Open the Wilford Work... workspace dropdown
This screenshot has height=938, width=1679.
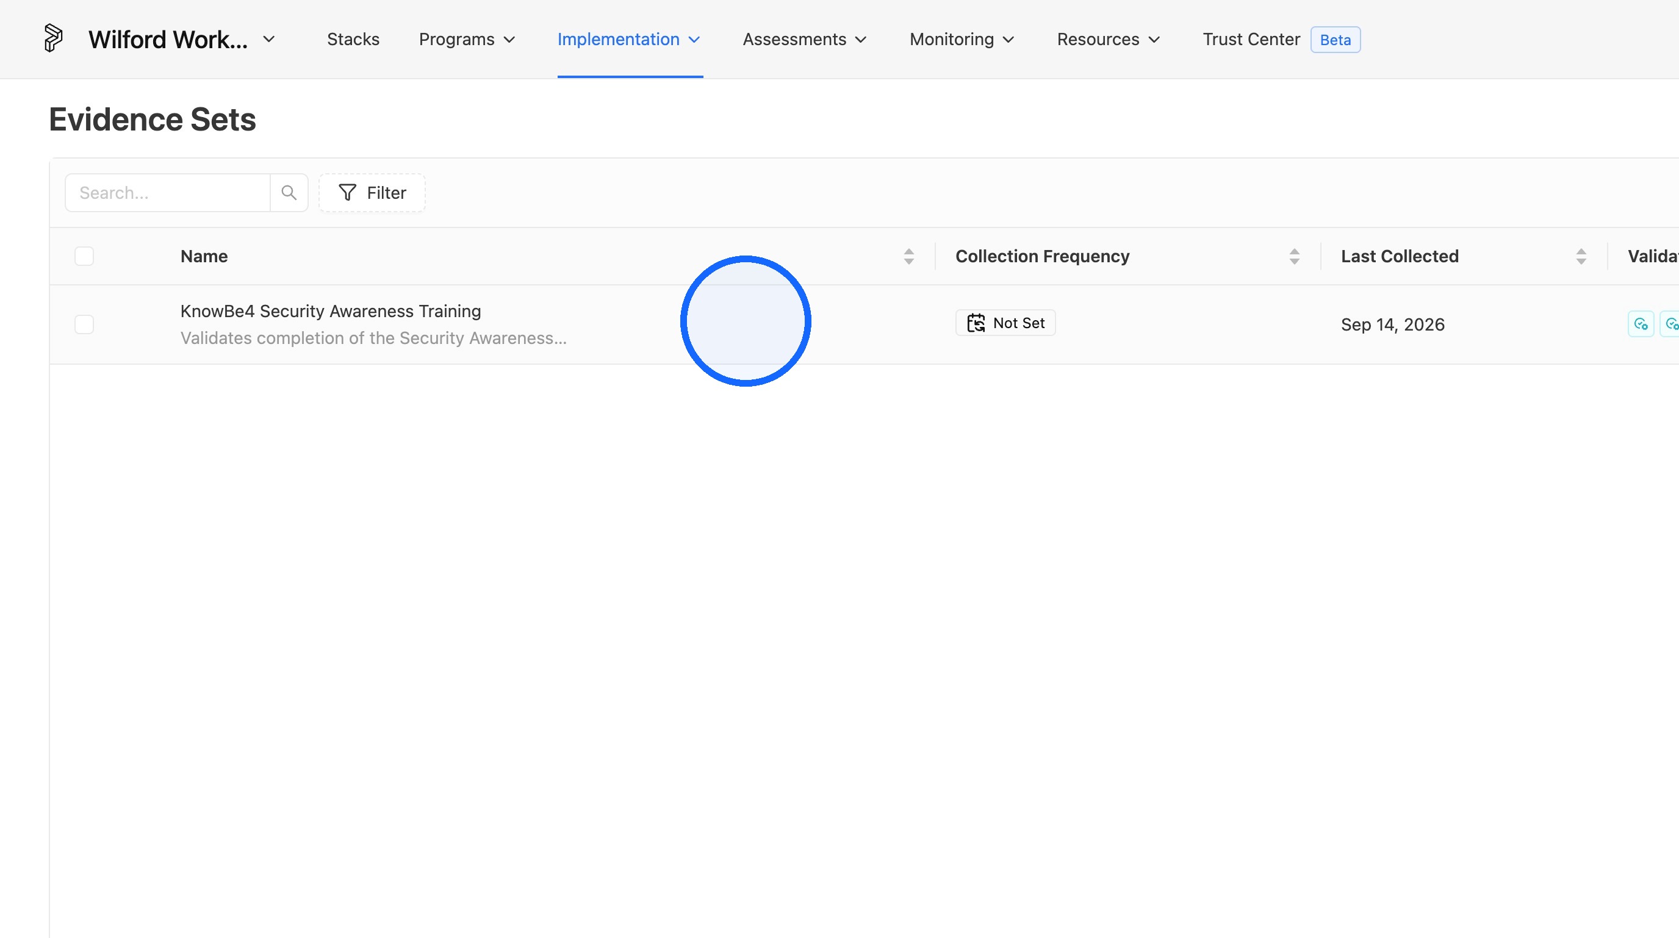coord(182,39)
